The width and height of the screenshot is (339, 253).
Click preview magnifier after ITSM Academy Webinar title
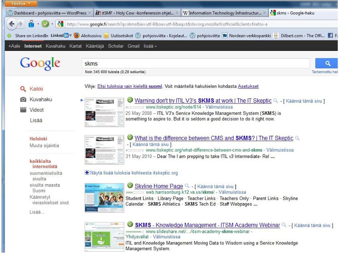pos(284,225)
